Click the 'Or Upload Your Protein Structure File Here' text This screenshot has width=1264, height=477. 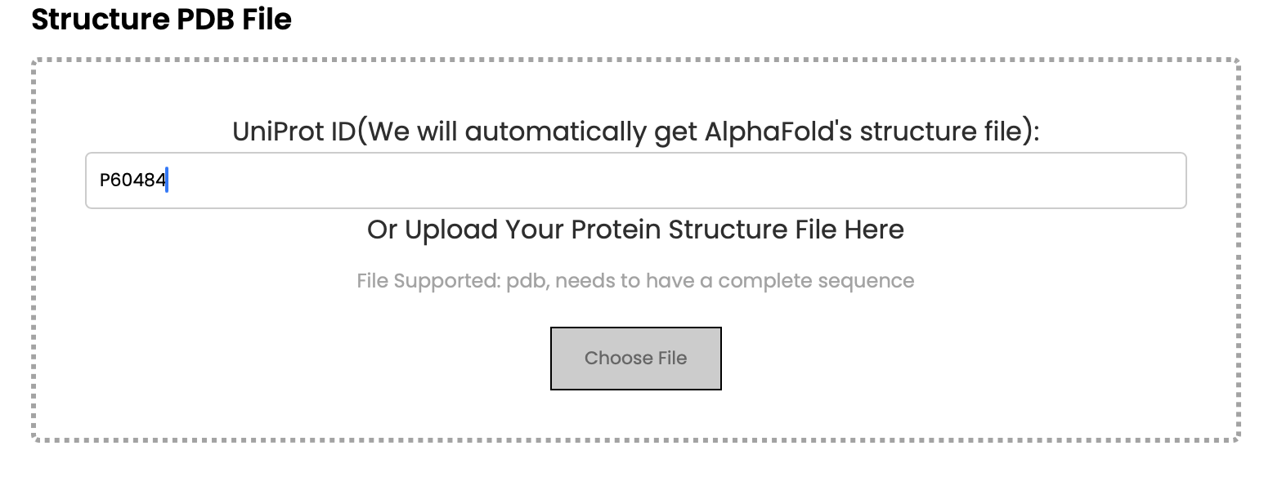(635, 230)
